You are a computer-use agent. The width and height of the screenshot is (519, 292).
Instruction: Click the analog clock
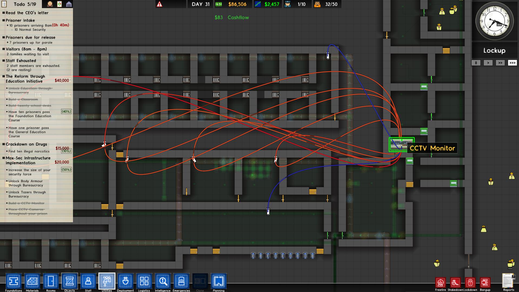[494, 21]
